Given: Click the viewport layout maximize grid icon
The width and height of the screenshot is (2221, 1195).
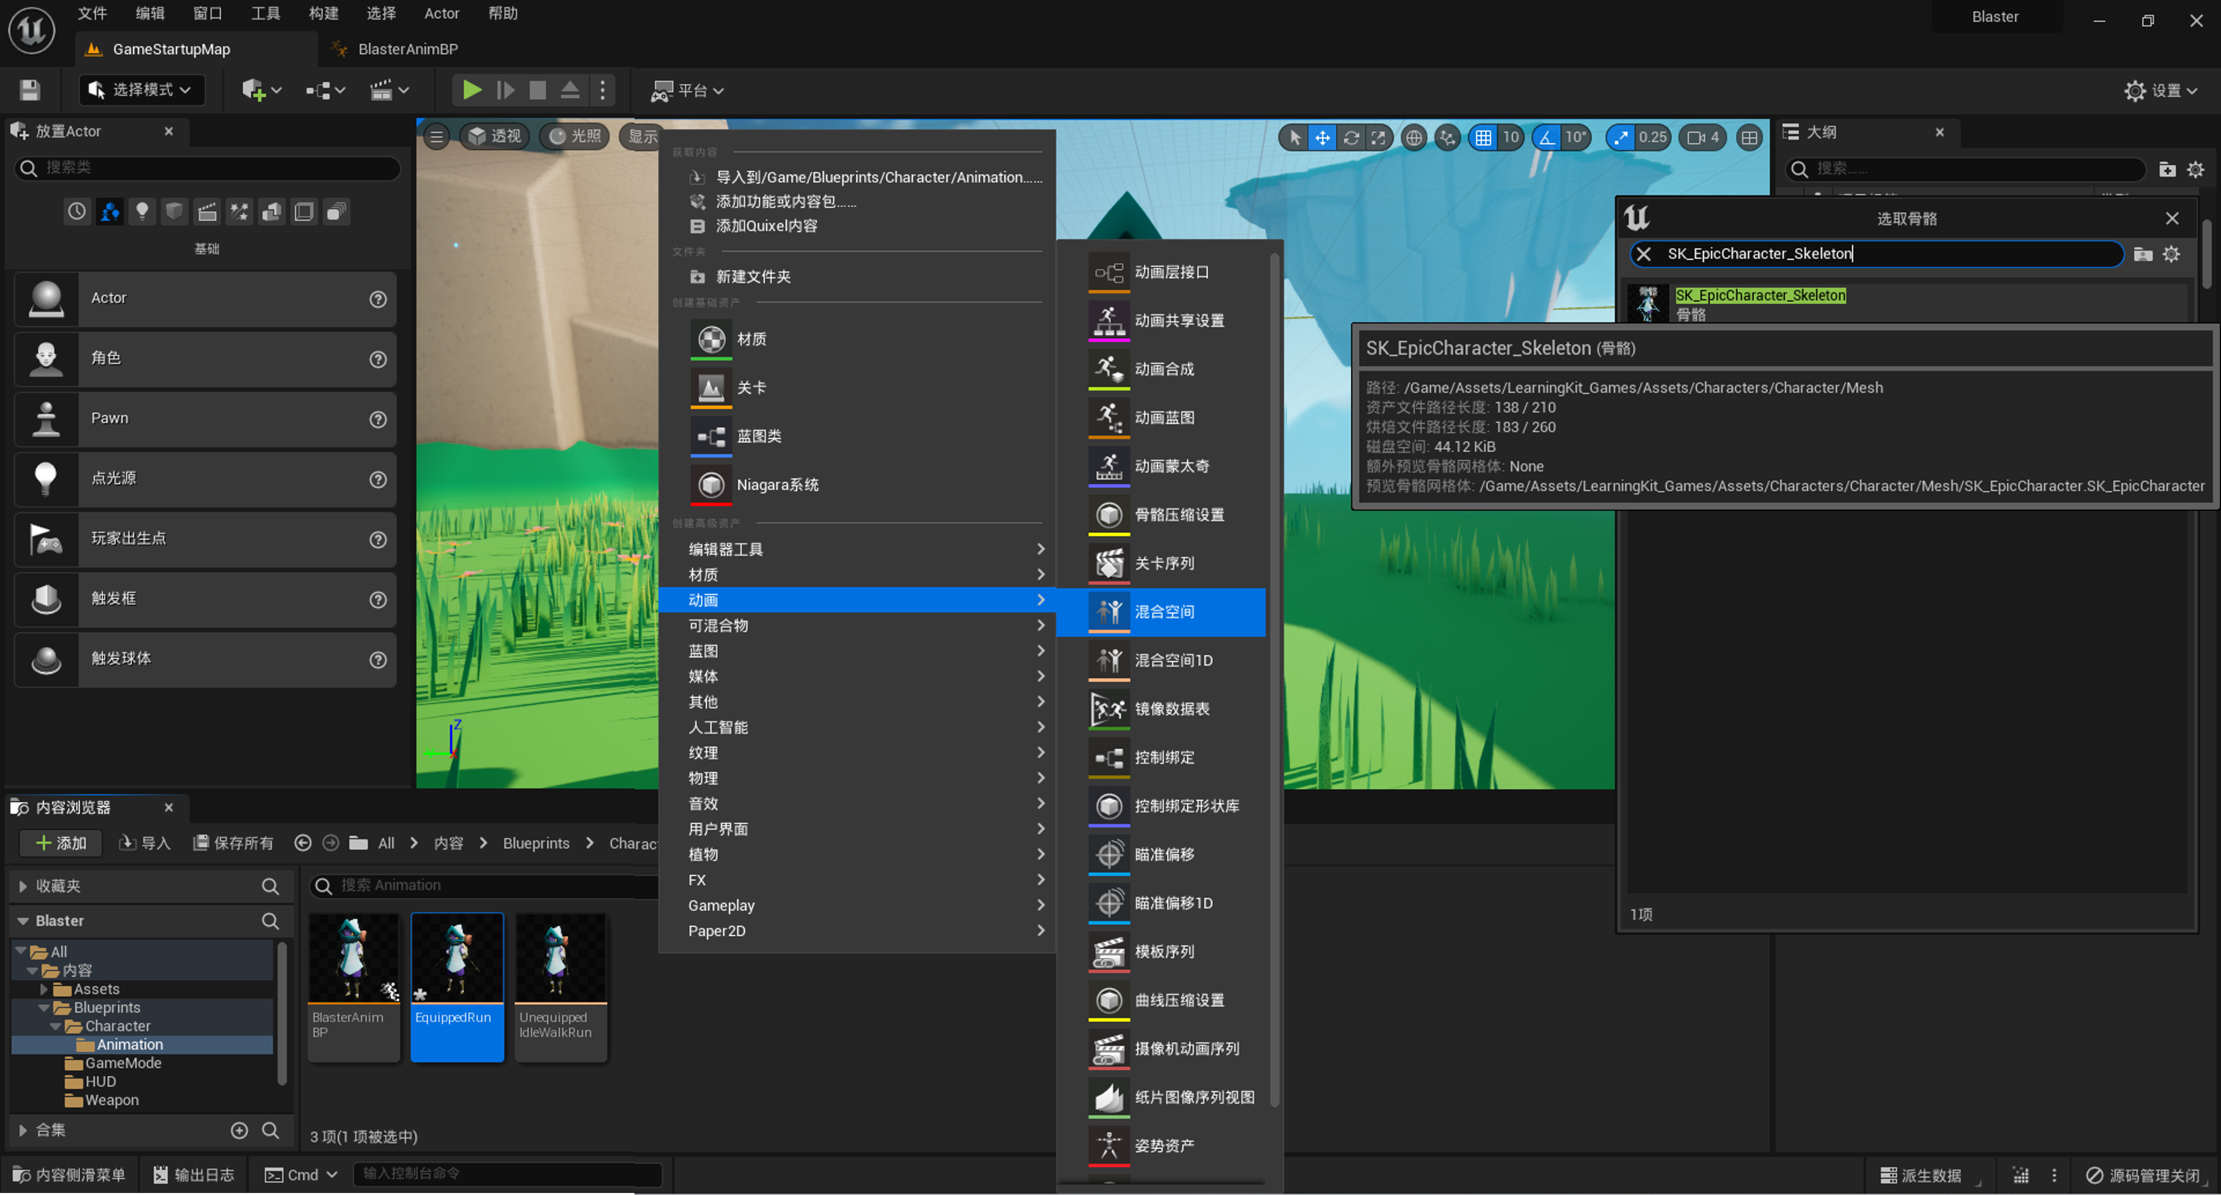Looking at the screenshot, I should pos(1749,137).
